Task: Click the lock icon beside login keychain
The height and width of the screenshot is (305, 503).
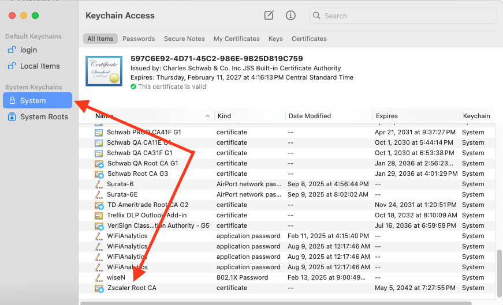Action: click(12, 50)
